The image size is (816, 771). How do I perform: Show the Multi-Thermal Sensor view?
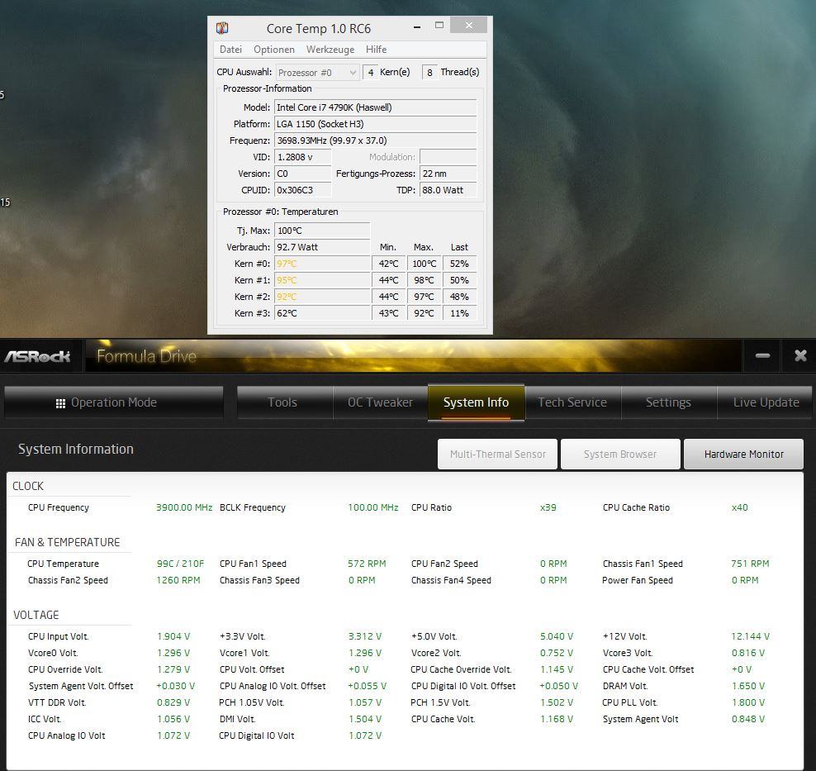click(497, 454)
